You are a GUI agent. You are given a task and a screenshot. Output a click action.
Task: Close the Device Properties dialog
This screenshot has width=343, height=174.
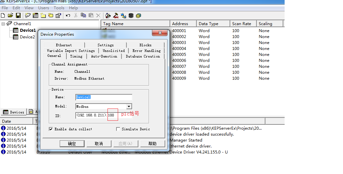(x=160, y=33)
